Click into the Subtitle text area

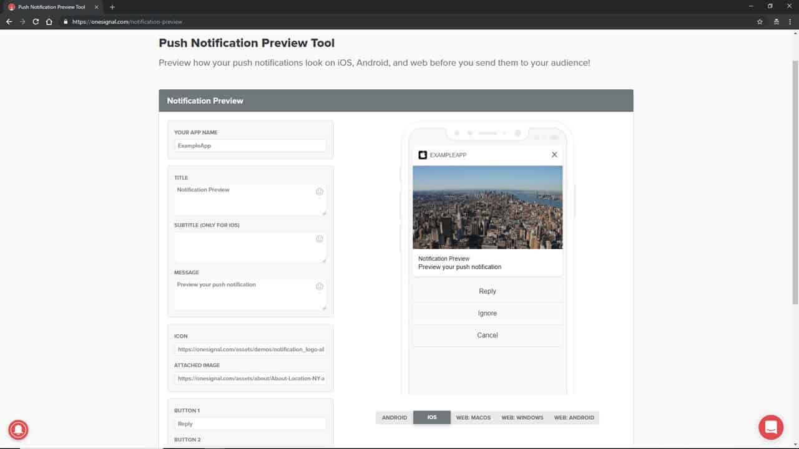[250, 248]
